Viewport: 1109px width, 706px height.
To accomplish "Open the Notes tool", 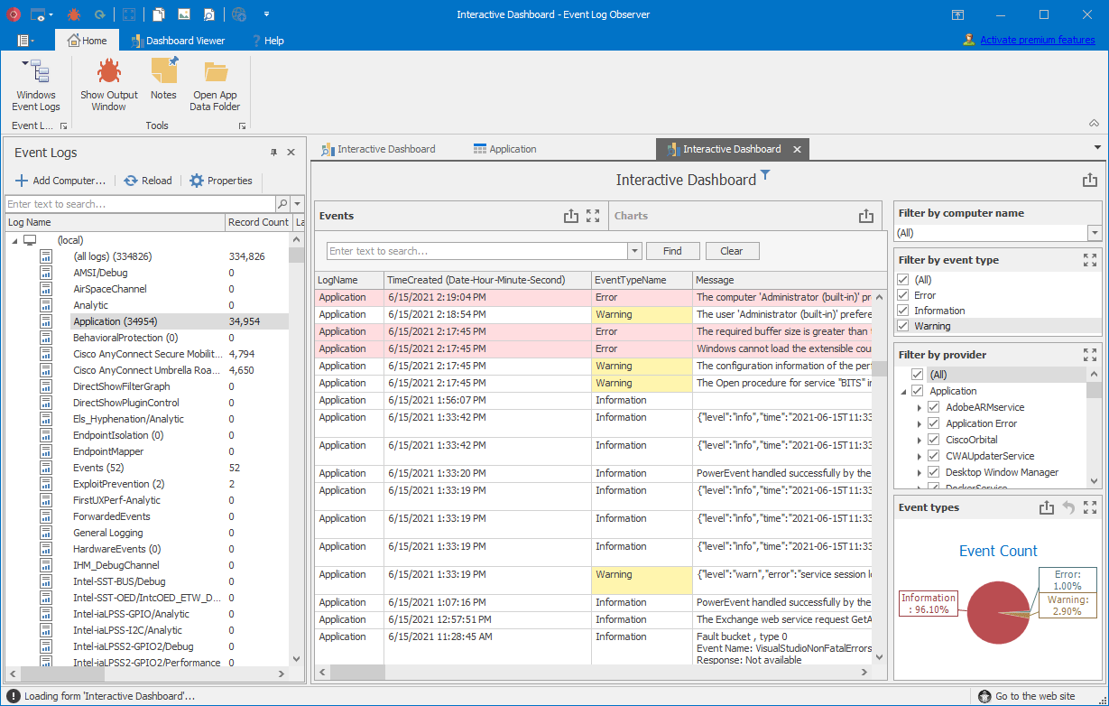I will pyautogui.click(x=163, y=79).
